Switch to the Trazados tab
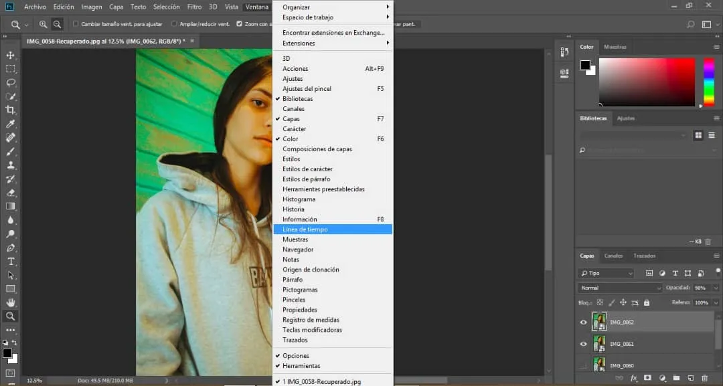 coord(644,256)
